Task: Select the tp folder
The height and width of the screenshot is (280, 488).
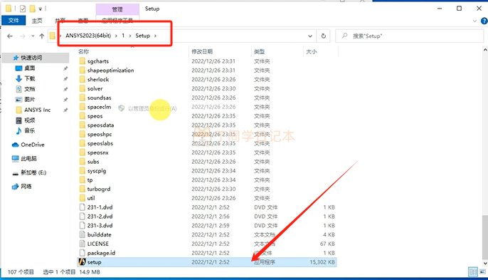Action: [90, 180]
